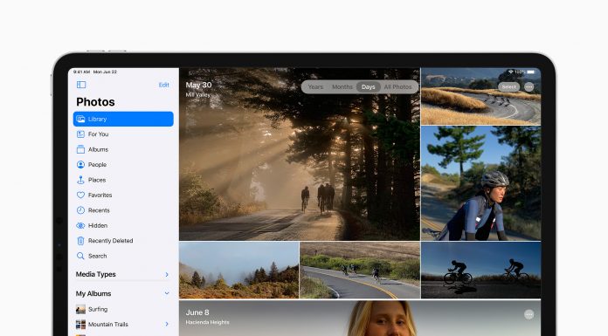Screen dimensions: 608x336
Task: Tap the 'Mon Jun 22' status bar date
Action: coord(105,72)
